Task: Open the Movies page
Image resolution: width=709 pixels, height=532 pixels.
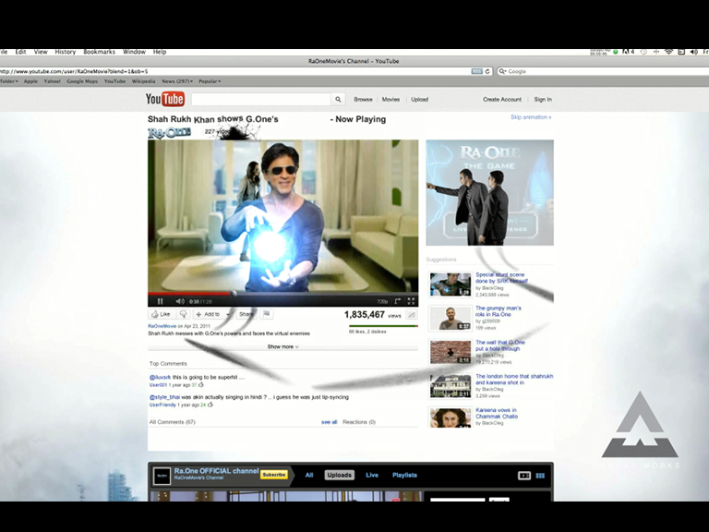Action: tap(391, 100)
